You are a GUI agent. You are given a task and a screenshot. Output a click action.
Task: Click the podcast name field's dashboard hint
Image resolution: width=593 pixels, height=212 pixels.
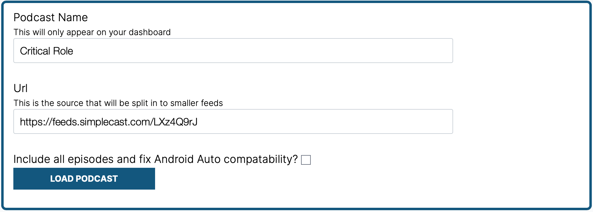click(92, 32)
